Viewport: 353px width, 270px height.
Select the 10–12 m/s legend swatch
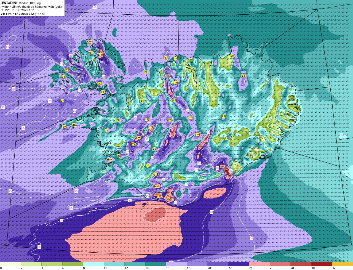(114, 264)
